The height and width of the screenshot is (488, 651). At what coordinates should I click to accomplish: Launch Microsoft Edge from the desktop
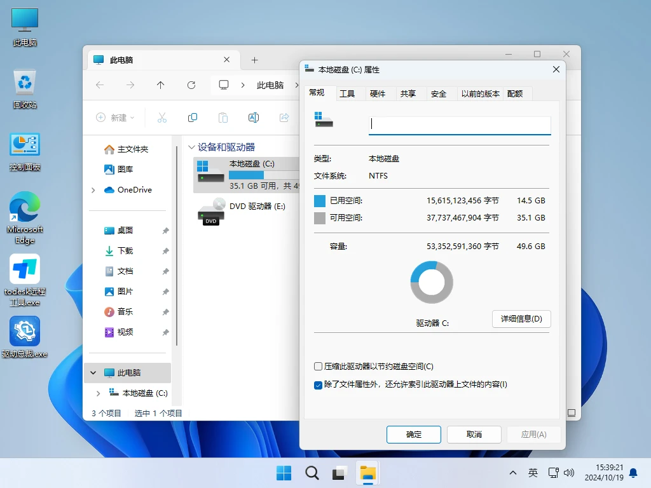(25, 218)
